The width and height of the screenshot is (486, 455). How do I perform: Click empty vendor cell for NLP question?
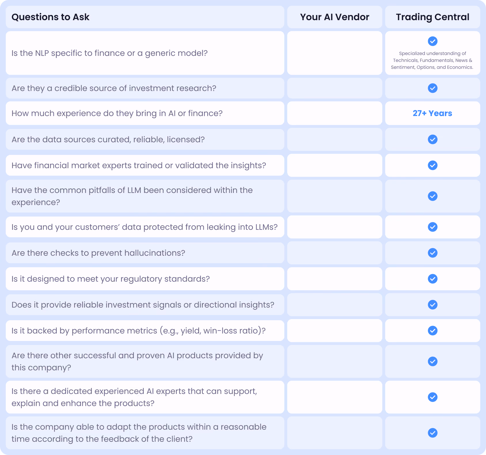click(x=334, y=53)
